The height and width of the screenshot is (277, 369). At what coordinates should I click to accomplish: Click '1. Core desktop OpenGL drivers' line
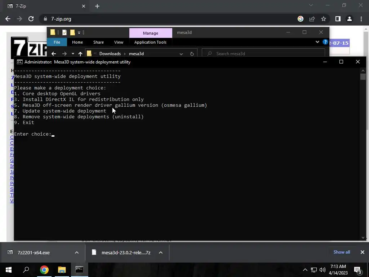[x=57, y=93]
